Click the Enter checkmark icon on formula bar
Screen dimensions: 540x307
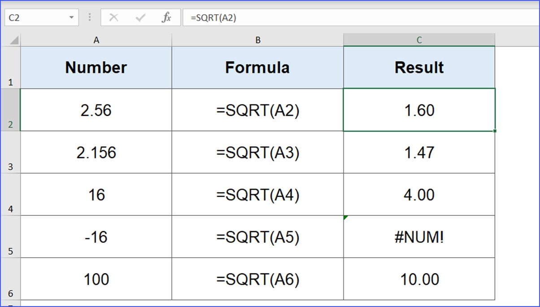(140, 18)
